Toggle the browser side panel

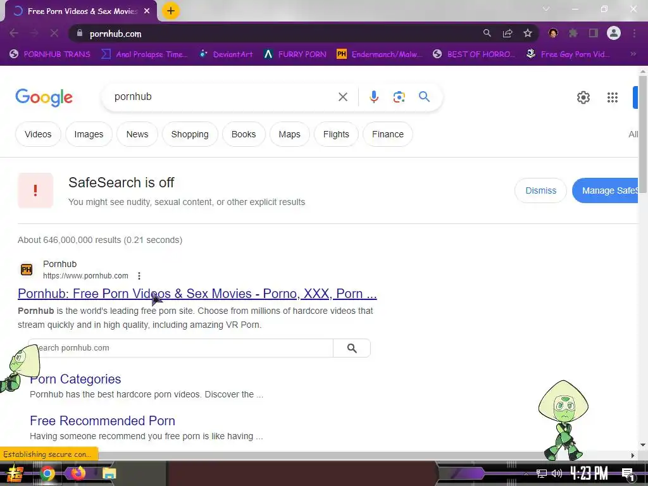point(594,33)
